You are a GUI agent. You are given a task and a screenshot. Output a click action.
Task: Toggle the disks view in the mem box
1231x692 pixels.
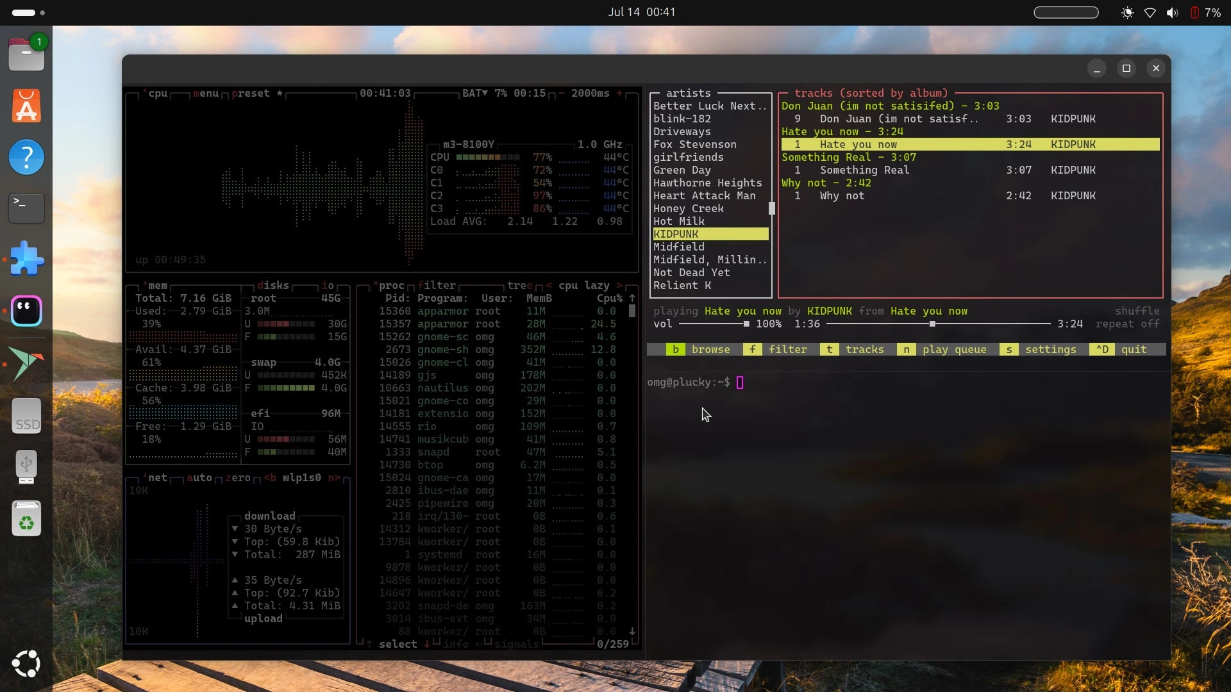[x=273, y=286]
